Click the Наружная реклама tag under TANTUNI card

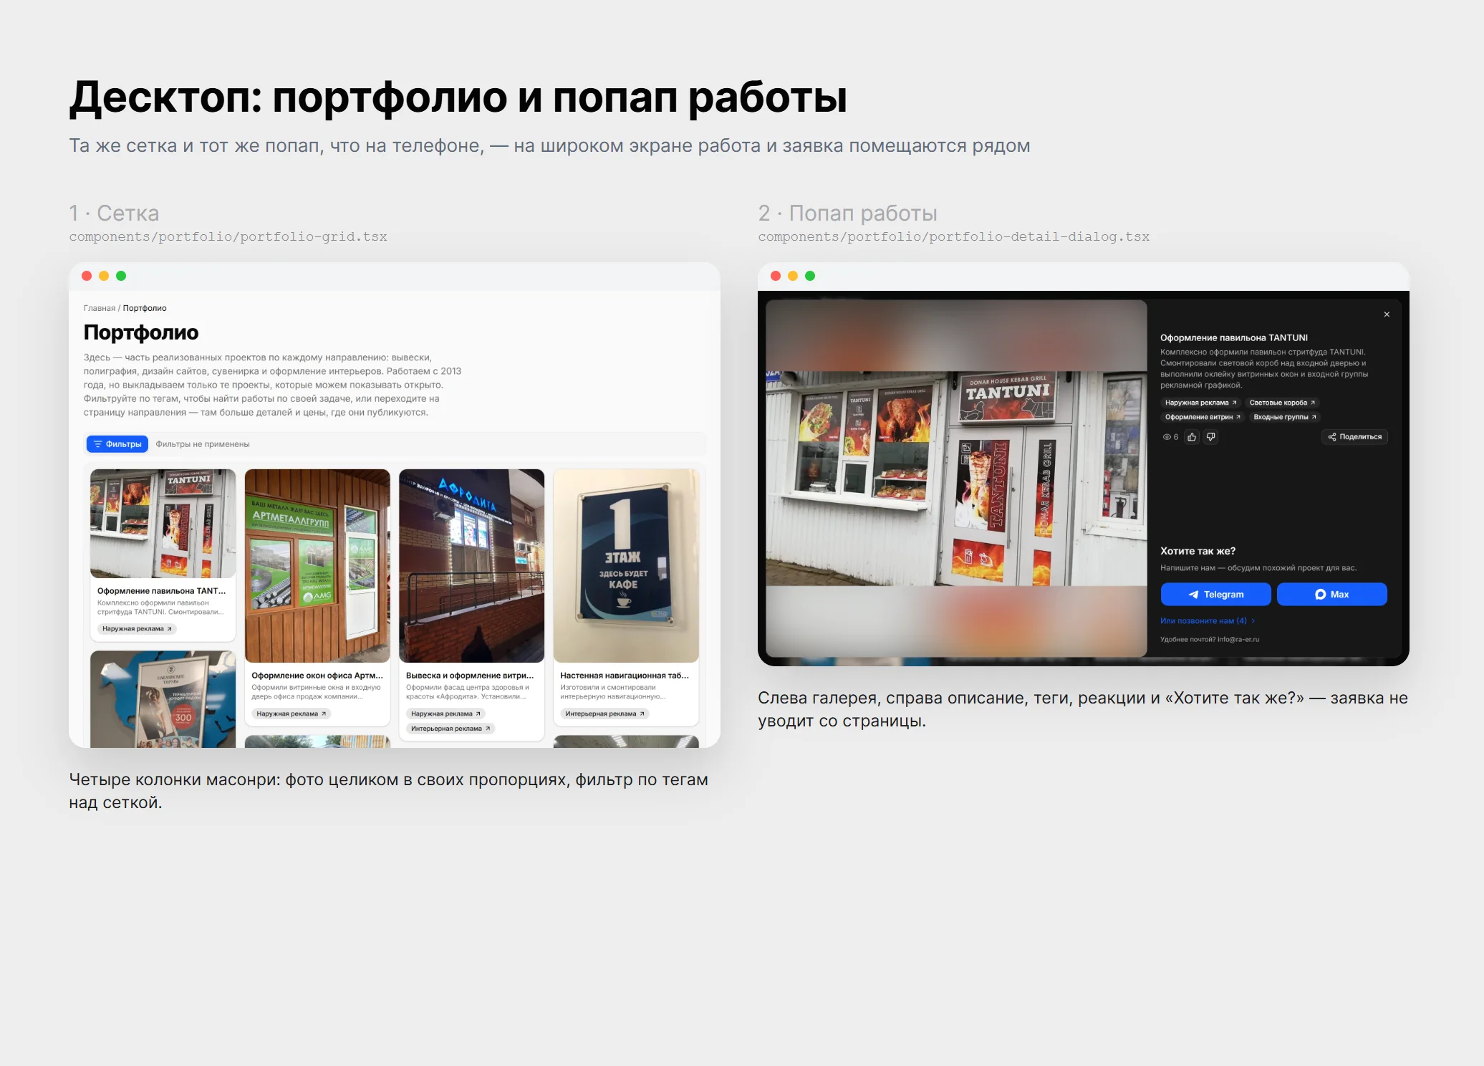pyautogui.click(x=137, y=629)
